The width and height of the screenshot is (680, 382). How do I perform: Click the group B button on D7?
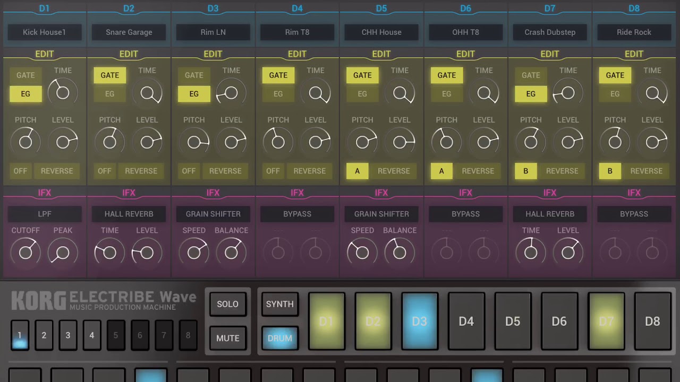526,171
